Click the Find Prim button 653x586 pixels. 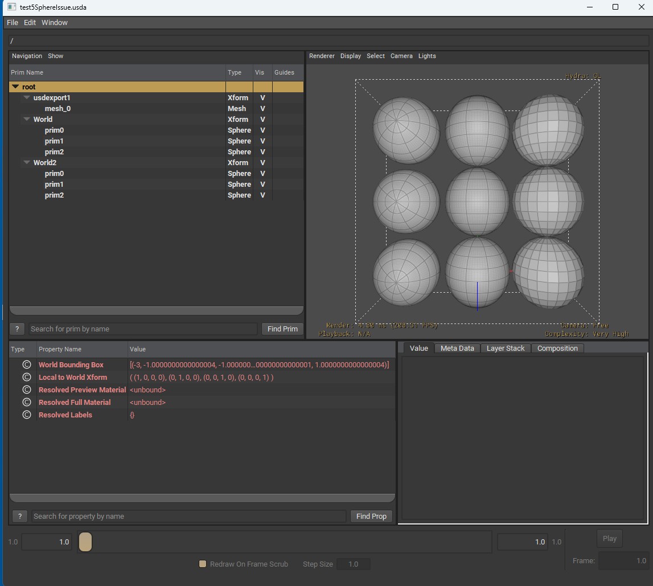[282, 329]
